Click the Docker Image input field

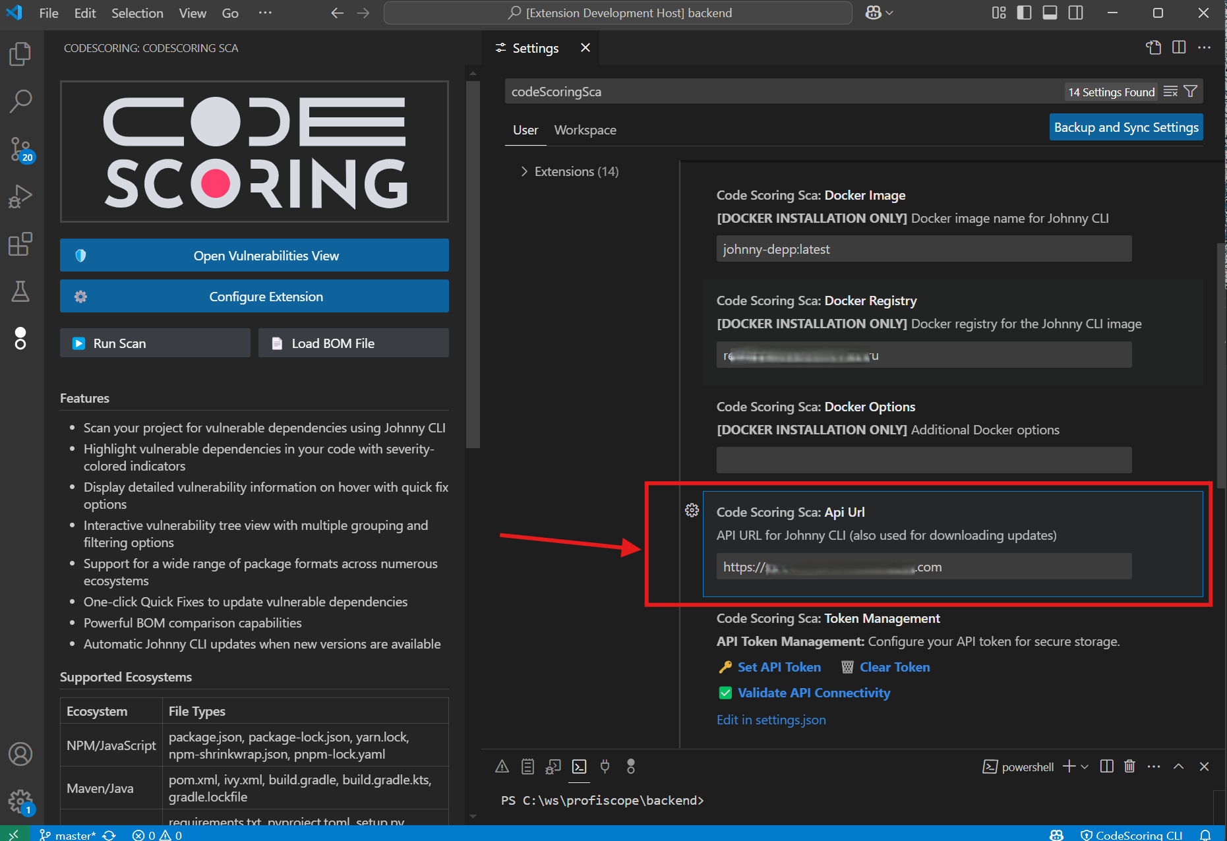(x=924, y=248)
